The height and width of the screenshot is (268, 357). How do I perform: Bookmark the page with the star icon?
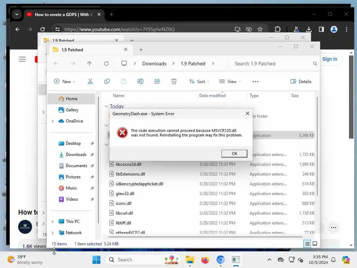point(260,29)
